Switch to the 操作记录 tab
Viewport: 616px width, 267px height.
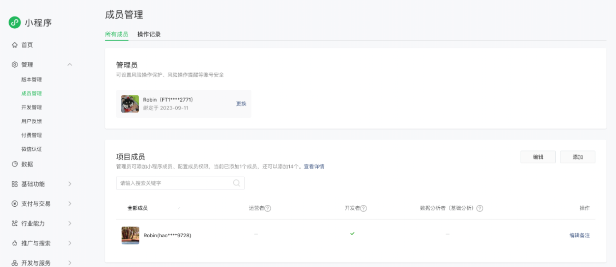[149, 34]
